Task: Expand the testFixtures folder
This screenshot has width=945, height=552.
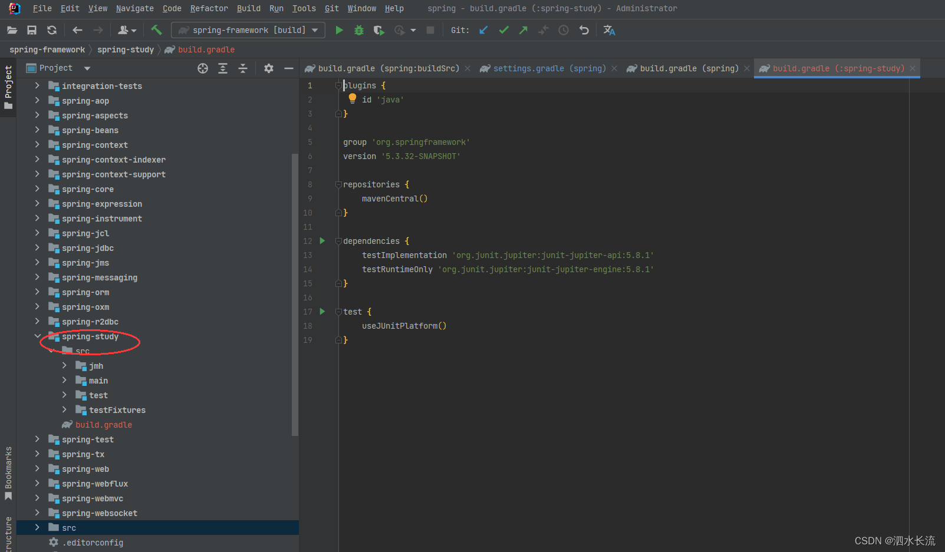Action: point(64,409)
